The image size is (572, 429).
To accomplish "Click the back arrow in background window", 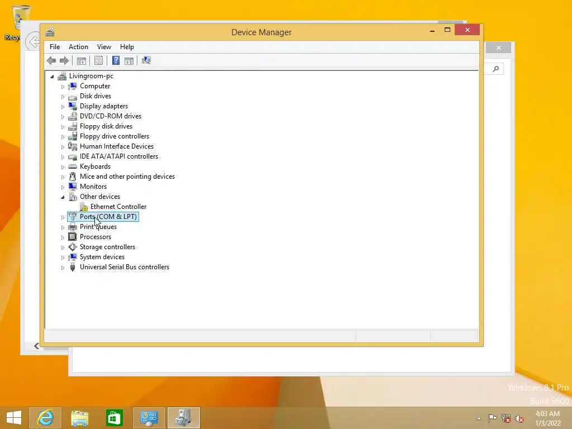I will 32,41.
